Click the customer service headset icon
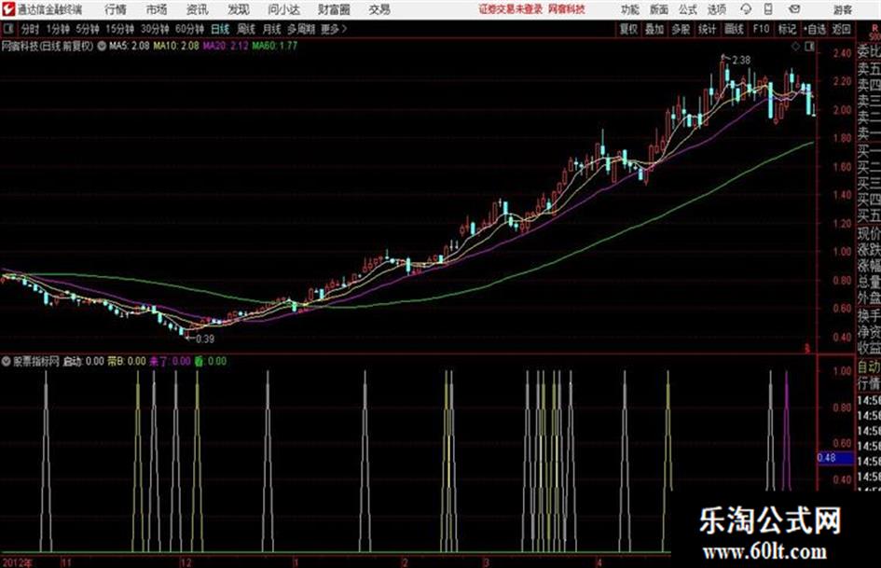Image resolution: width=881 pixels, height=568 pixels. click(746, 9)
